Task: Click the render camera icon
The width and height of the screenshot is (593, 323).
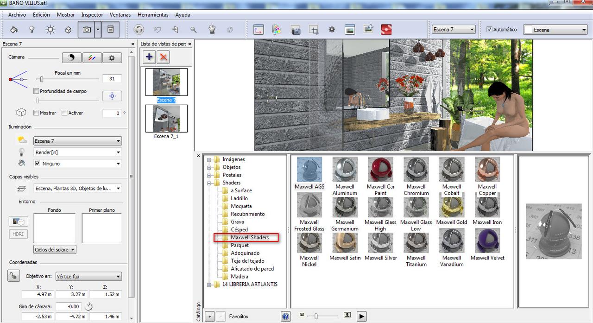Action: [296, 30]
